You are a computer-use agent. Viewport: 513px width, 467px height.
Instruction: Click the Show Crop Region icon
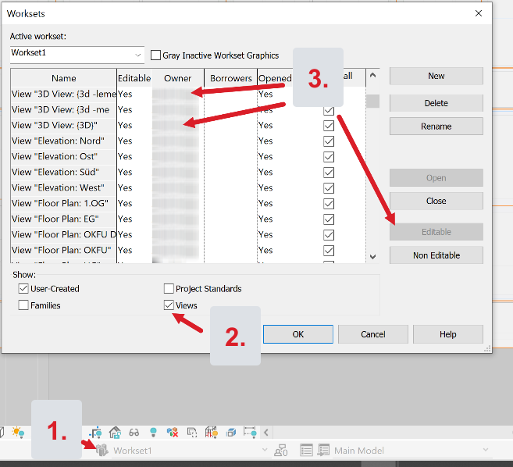(96, 433)
